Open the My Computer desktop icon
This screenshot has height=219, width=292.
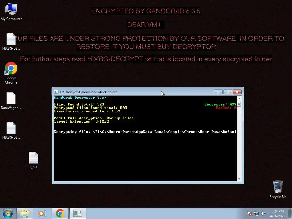pyautogui.click(x=11, y=12)
